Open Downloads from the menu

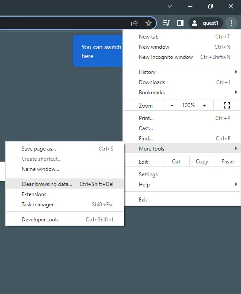[x=182, y=82]
